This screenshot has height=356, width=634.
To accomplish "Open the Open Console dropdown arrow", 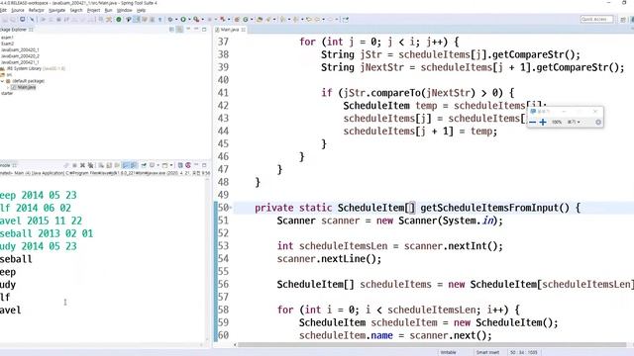I will point(171,165).
